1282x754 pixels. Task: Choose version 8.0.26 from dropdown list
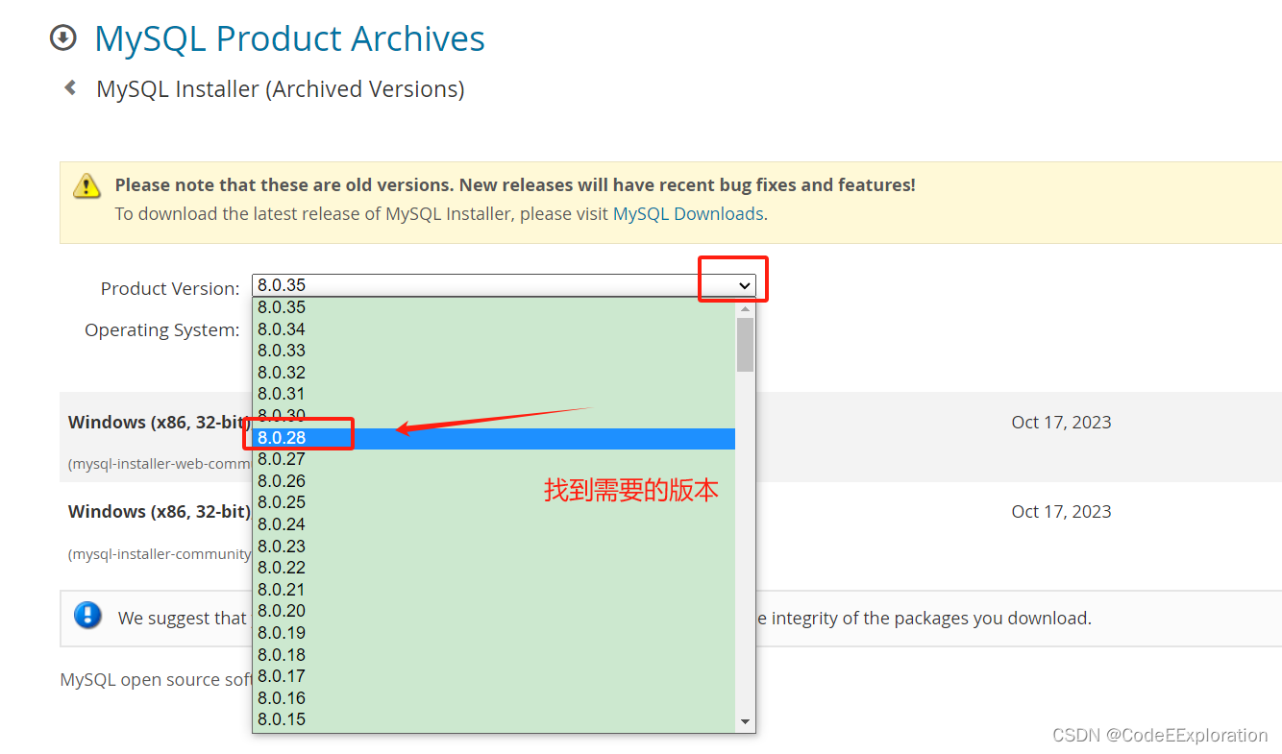[x=494, y=481]
